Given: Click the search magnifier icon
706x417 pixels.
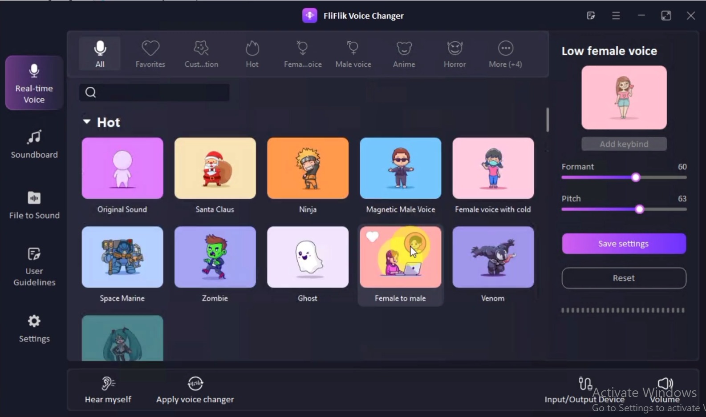Looking at the screenshot, I should pyautogui.click(x=91, y=92).
